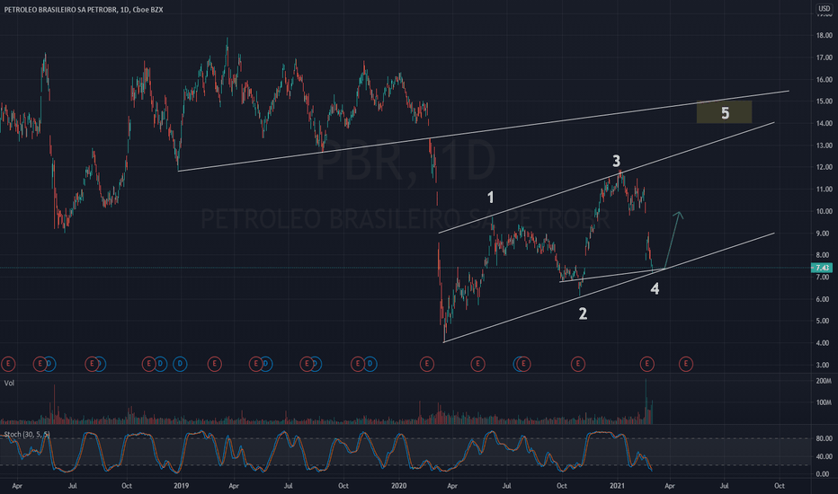Click the 2019 label on the time axis
This screenshot has width=838, height=494.
[x=181, y=485]
